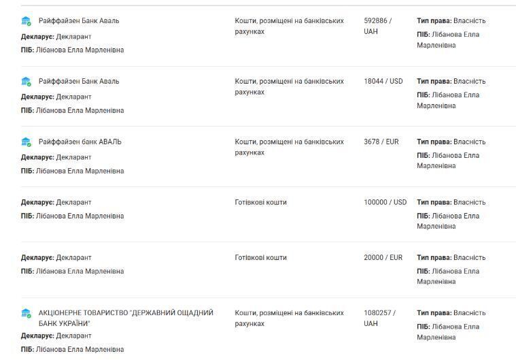
Task: Select the 18044 / USD amount
Action: click(x=383, y=82)
